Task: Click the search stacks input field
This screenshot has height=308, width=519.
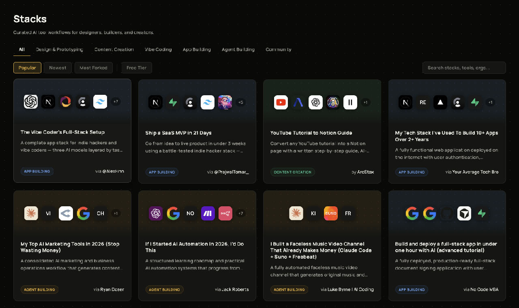Action: (x=464, y=68)
